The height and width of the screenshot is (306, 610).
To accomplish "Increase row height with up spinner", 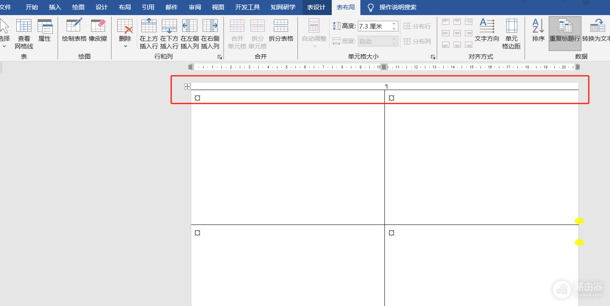I will click(x=394, y=24).
